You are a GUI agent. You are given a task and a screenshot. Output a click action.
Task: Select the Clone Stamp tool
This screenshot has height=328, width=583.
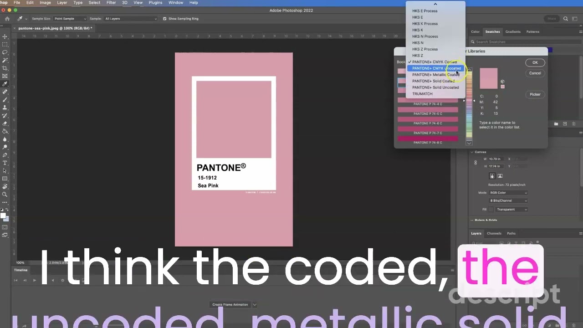click(x=5, y=108)
